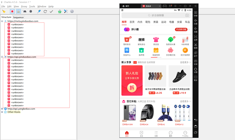Select https://api.pinduoduo.com in the tree

tap(22, 57)
